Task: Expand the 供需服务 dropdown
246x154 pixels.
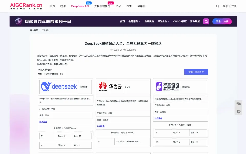Action: click(135, 21)
